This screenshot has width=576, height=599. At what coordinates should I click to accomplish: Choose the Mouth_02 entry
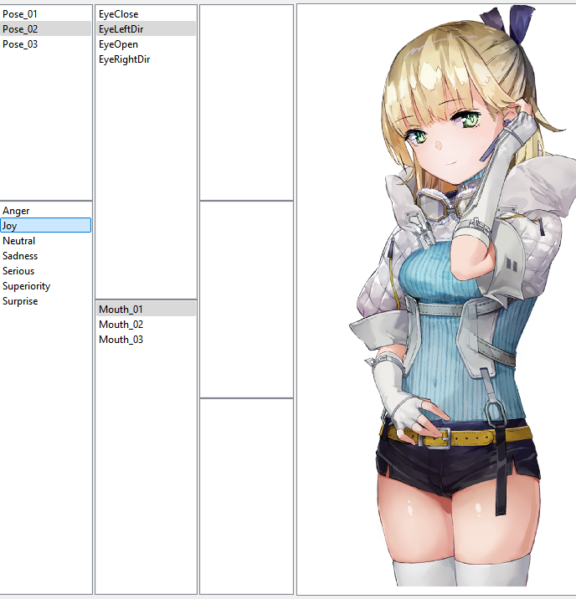[146, 325]
